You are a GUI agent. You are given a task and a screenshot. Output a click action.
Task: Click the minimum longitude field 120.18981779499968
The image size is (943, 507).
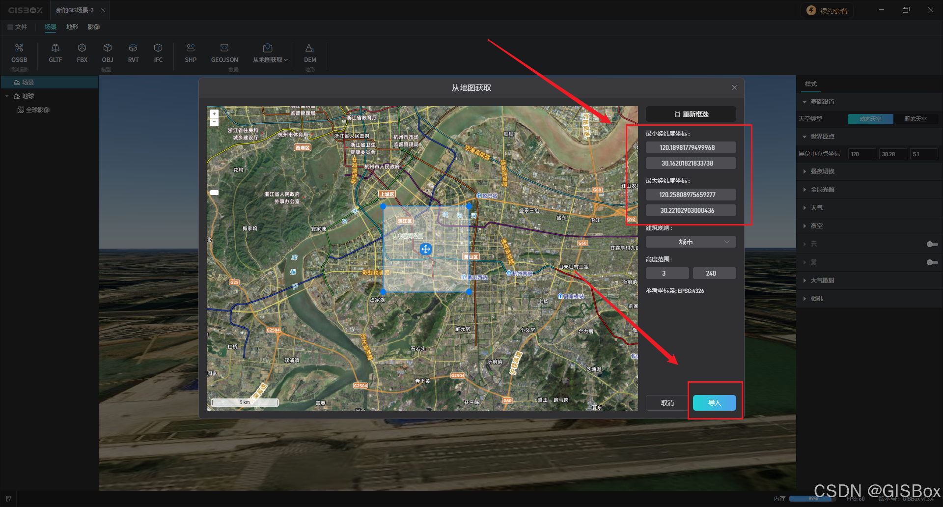point(691,147)
